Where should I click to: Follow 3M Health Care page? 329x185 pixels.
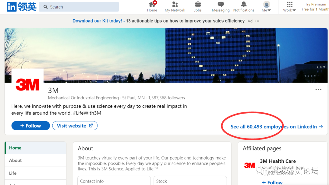272,182
